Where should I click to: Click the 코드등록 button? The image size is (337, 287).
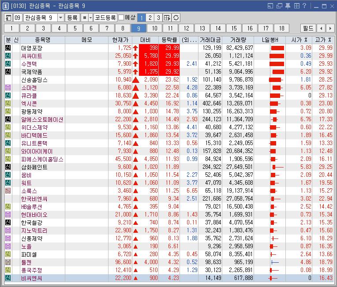(105, 18)
